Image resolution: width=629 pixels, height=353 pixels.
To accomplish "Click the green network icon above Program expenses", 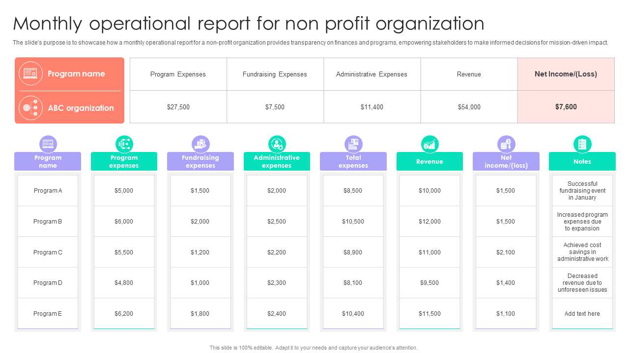I will tap(124, 144).
